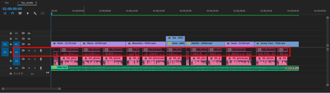Viewport: 330px width, 93px height.
Task: Select the Robin - 21723.mp4 clip
Action: [x=66, y=44]
